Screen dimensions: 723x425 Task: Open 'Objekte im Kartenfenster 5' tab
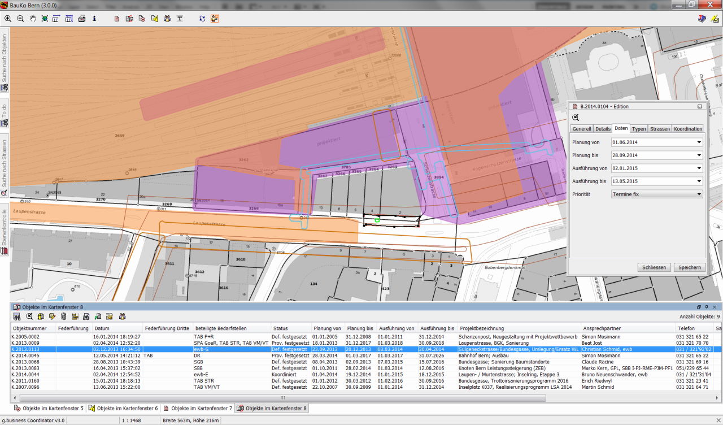pyautogui.click(x=49, y=408)
